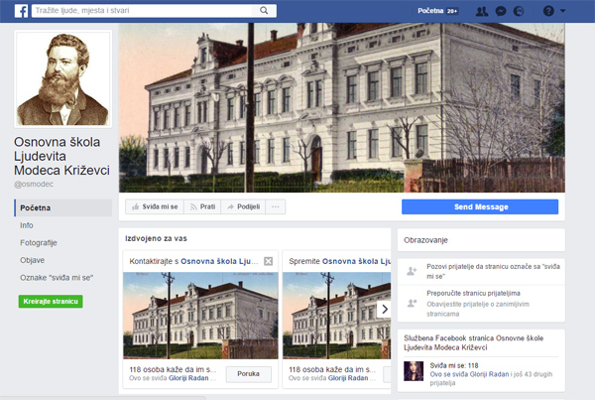Click the recommend page person icon
Viewport: 595px width, 400px height.
[412, 303]
